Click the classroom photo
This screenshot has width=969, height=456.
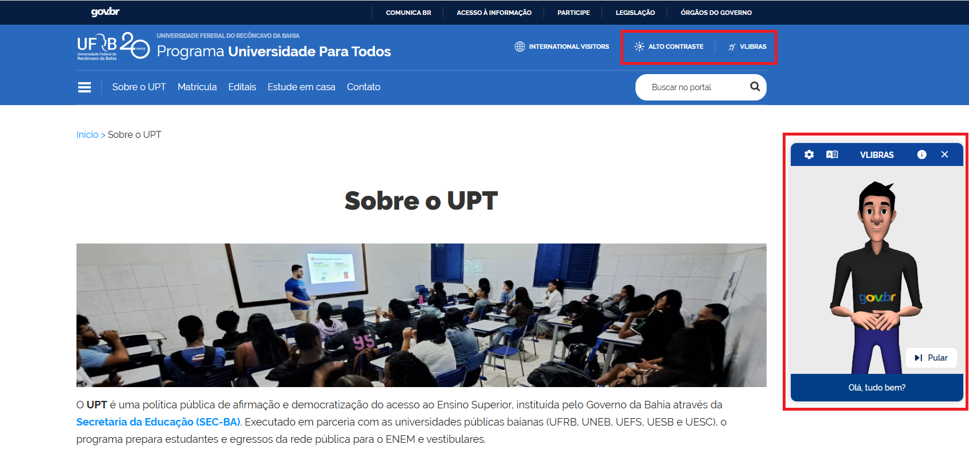[x=422, y=315]
